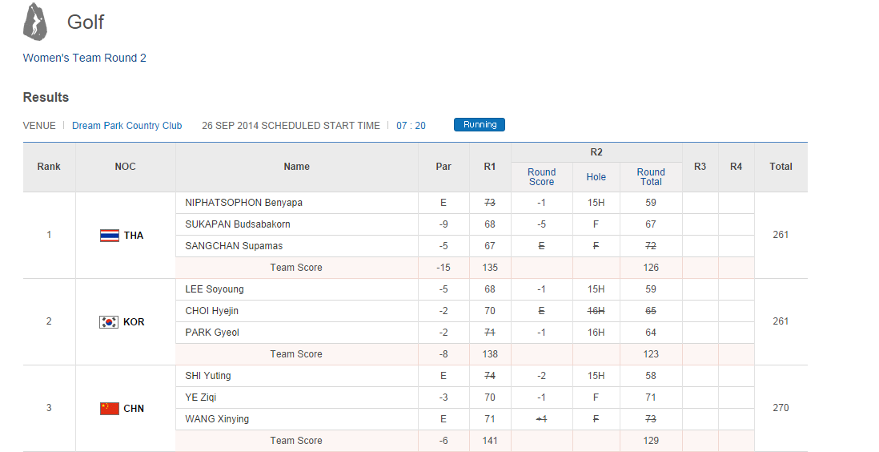Screen dimensions: 879x452
Task: Click the THA country code label
Action: click(x=134, y=236)
